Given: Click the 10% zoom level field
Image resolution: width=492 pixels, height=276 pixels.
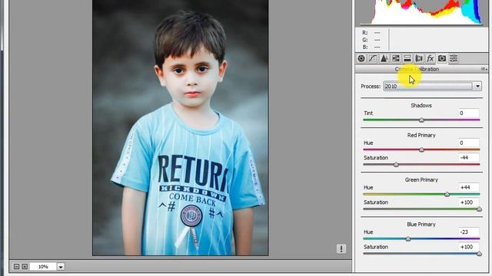Looking at the screenshot, I should click(x=43, y=267).
